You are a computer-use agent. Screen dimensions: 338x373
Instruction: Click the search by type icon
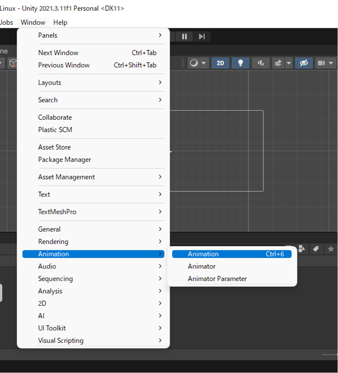301,249
